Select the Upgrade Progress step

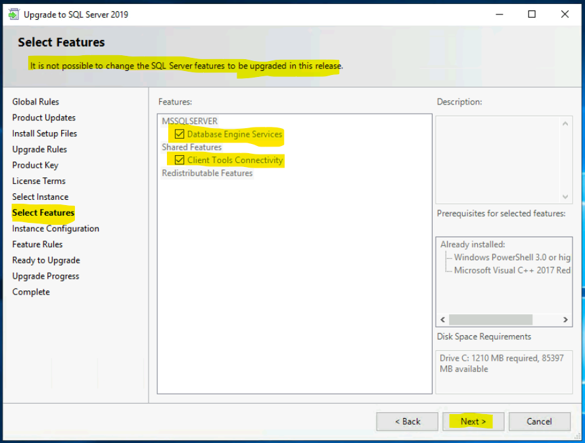click(45, 276)
